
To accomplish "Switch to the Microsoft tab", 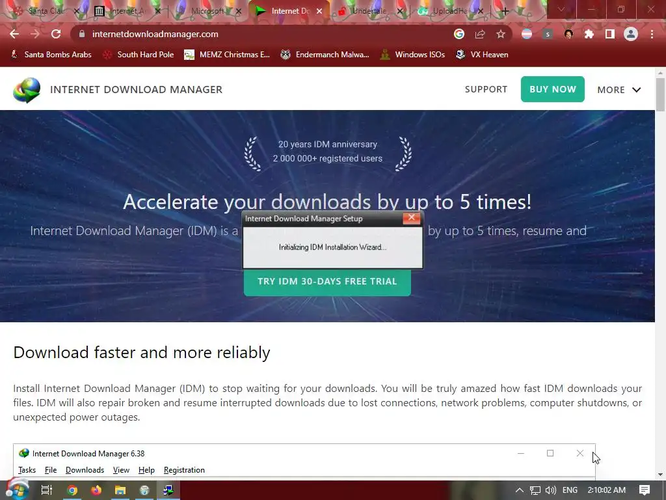I will click(x=207, y=11).
